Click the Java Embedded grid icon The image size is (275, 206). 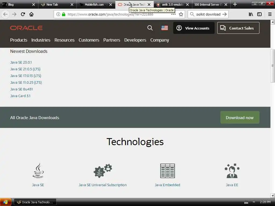(x=168, y=171)
